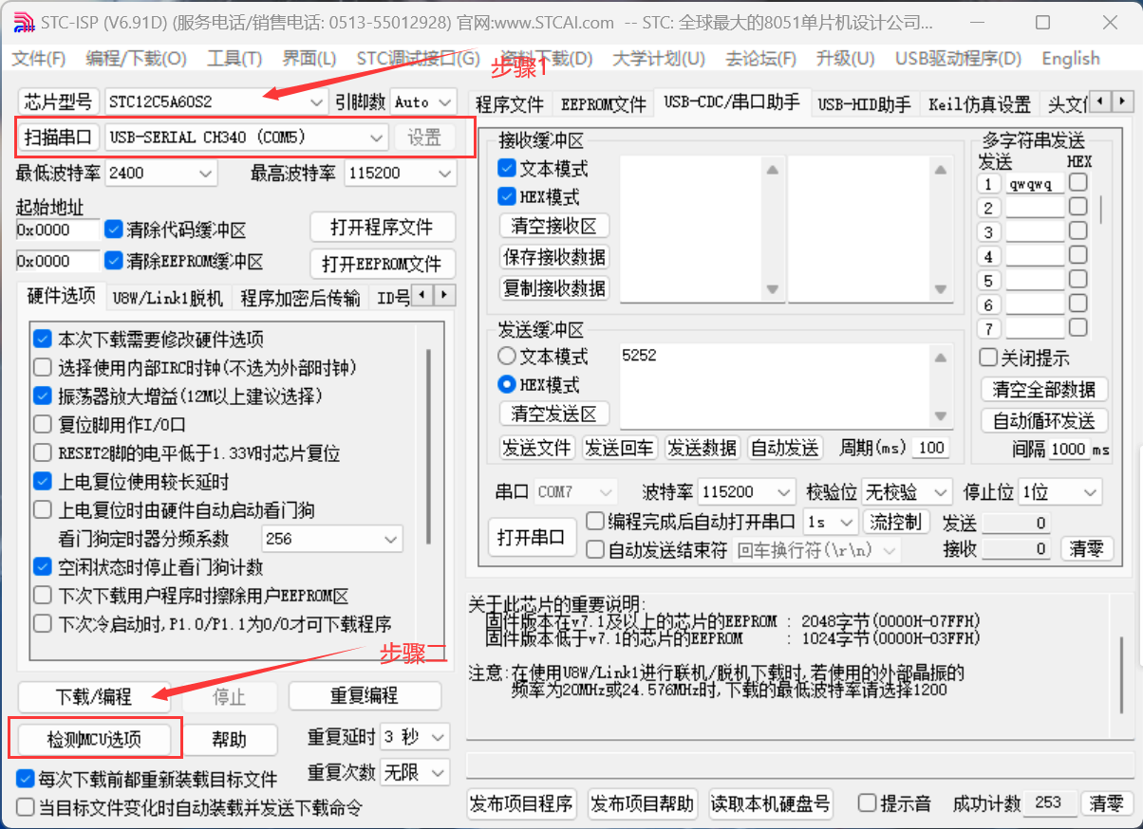
Task: Open the 工具(T) menu
Action: [234, 59]
